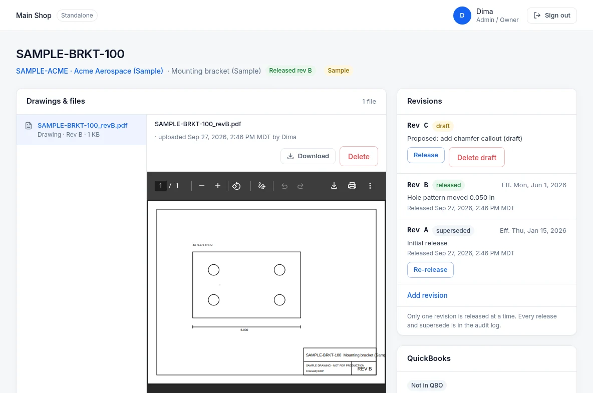The image size is (593, 393).
Task: Open the SAMPLE-ACME Acme Aerospace customer link
Action: point(90,71)
